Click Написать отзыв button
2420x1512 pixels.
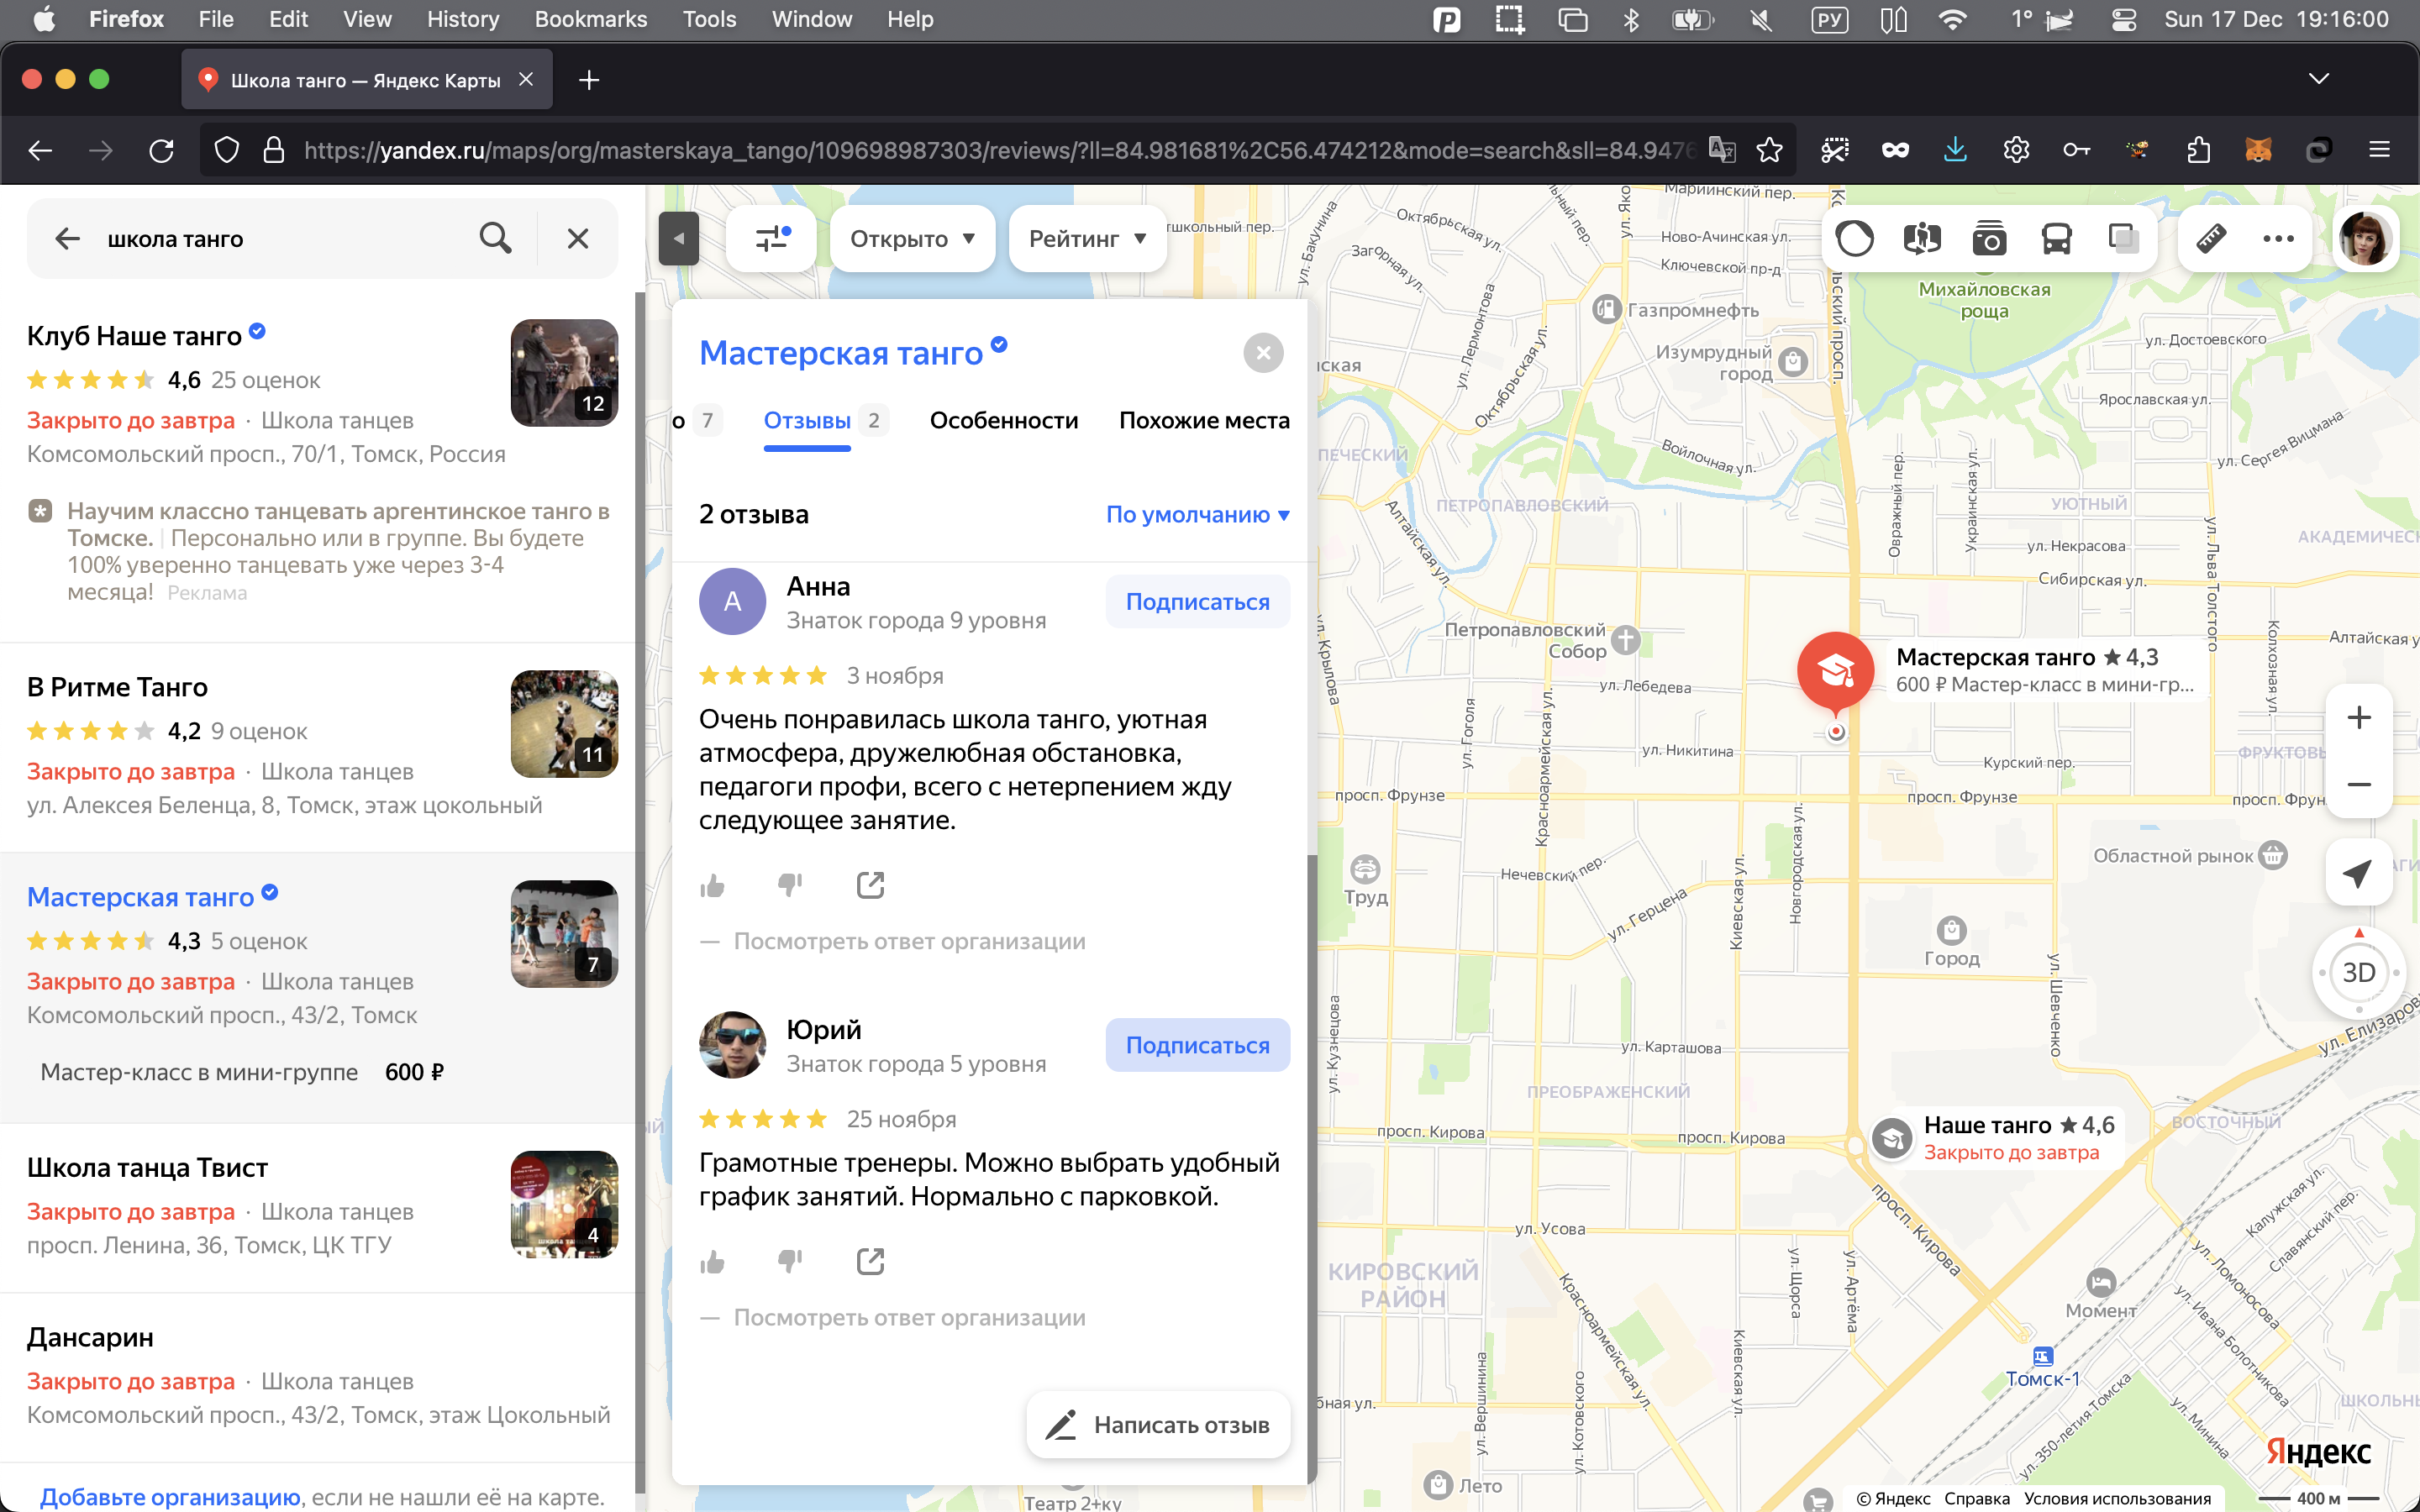(x=1158, y=1425)
